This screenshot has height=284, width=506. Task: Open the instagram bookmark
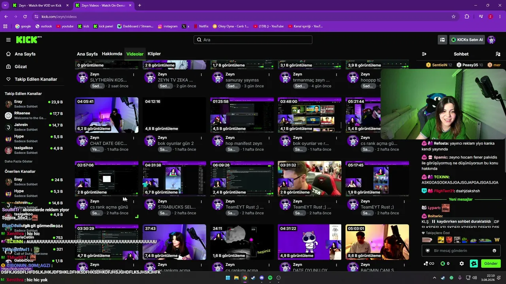coord(168,26)
